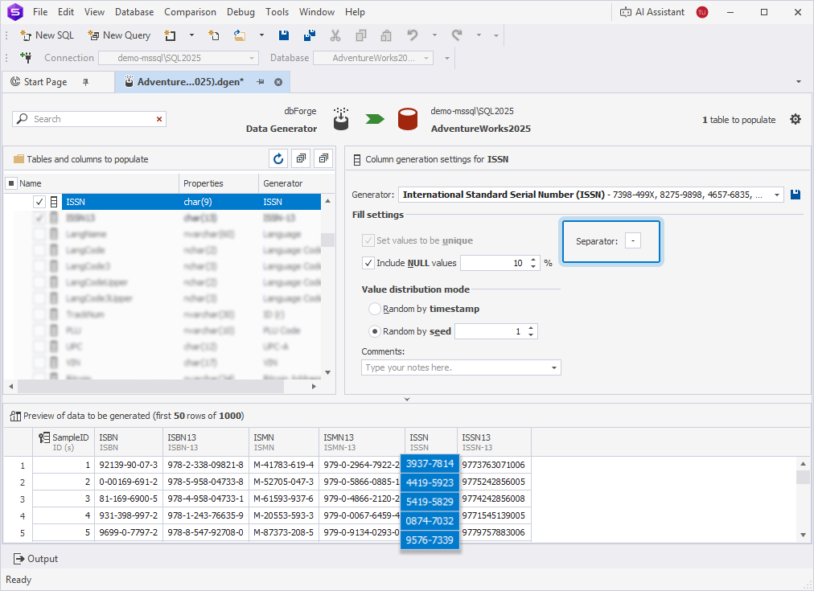Click ISSN cell value 3937-7814
Screen dimensions: 814x591
[430, 463]
